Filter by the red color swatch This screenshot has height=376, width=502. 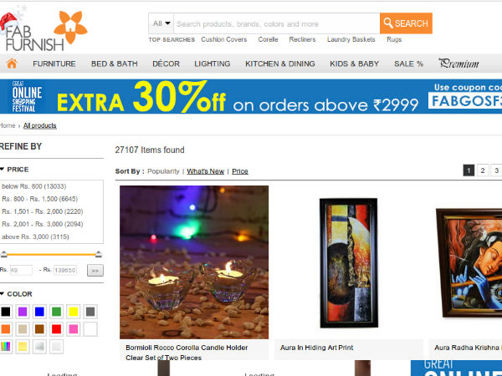point(56,329)
